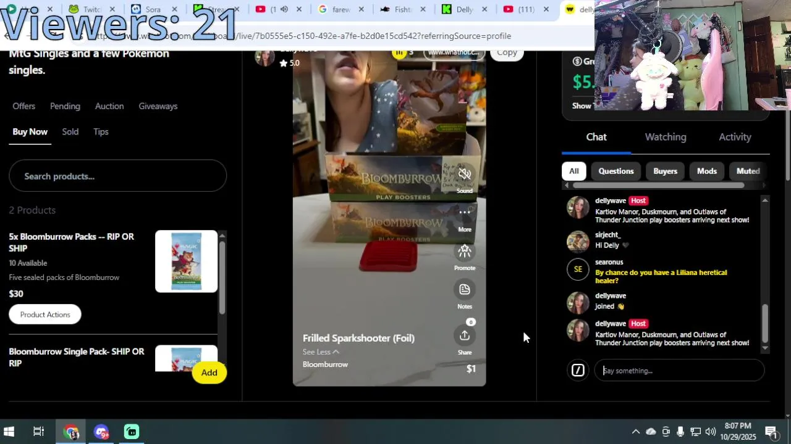
Task: Filter chat by Buyers
Action: (x=665, y=171)
